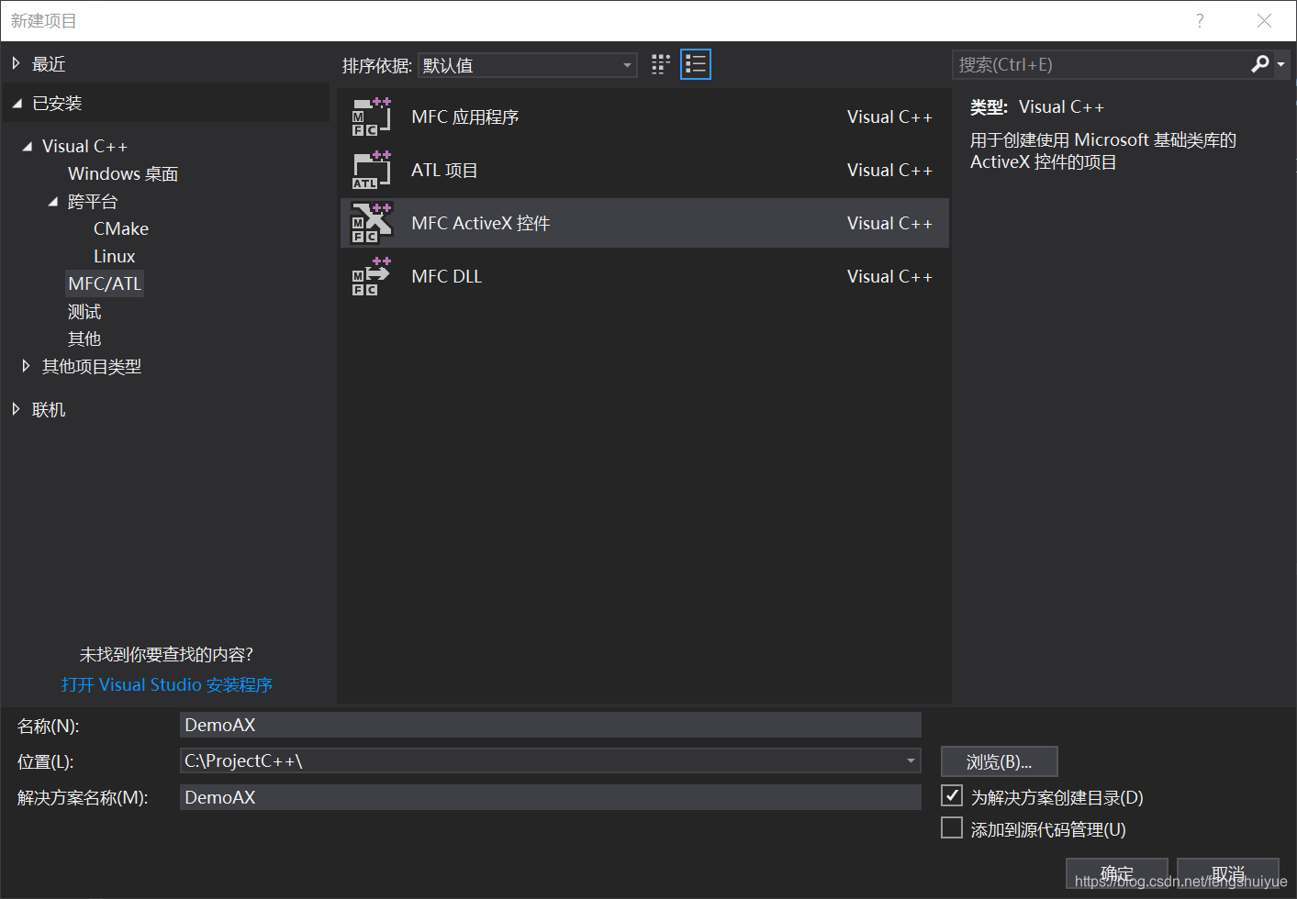Select 测试 category
Image resolution: width=1297 pixels, height=899 pixels.
click(x=84, y=311)
